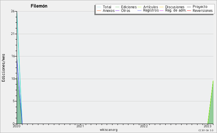Image resolution: width=217 pixels, height=133 pixels.
Task: Click the 26 y-axis value
Action: tap(13, 11)
